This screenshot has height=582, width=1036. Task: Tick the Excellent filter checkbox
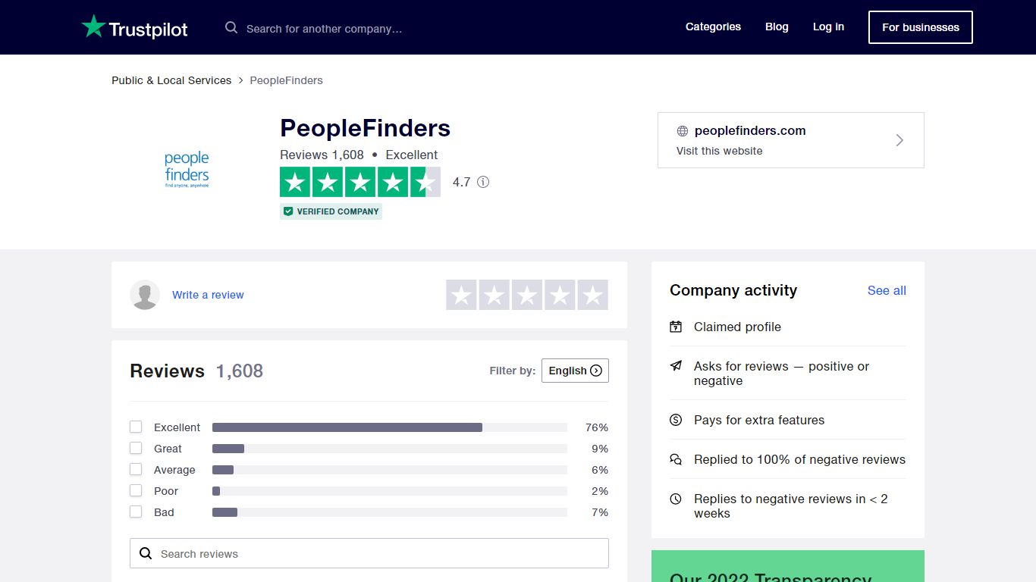[x=136, y=427]
